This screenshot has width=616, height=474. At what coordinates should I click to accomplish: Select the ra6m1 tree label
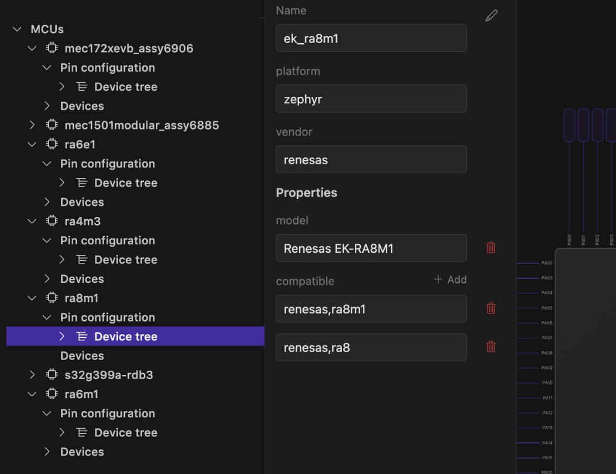81,394
